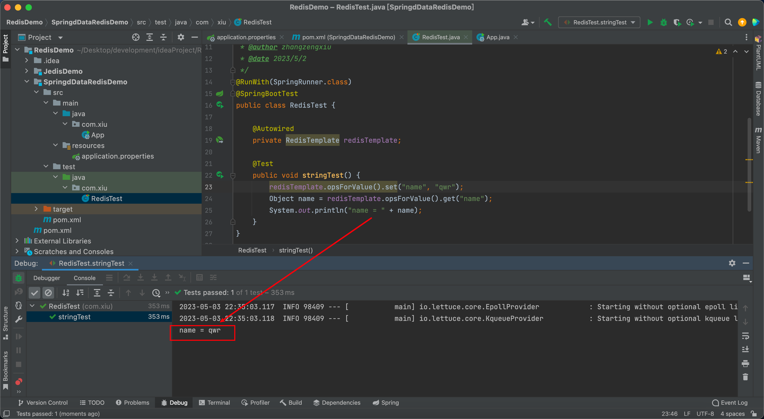Click the SpringdDataRedisDemo breadcrumb in navigation bar
Image resolution: width=764 pixels, height=419 pixels.
(90, 22)
